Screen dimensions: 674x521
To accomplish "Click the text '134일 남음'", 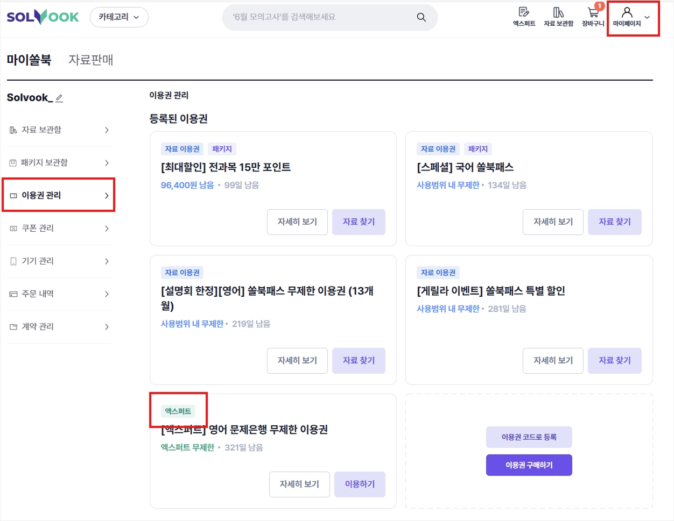I will pos(507,185).
